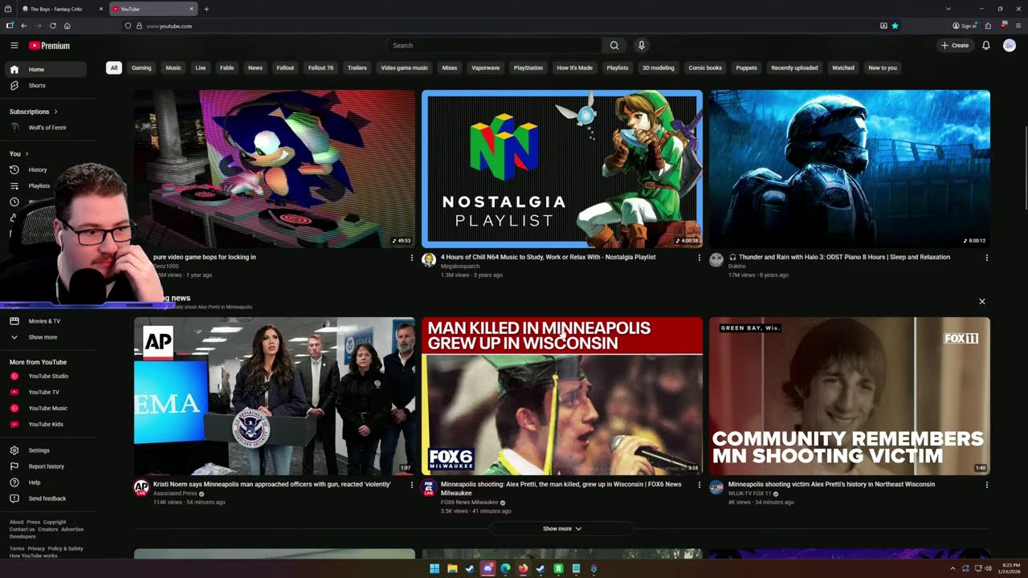The height and width of the screenshot is (578, 1028).
Task: Select the Music filter chip
Action: [173, 68]
